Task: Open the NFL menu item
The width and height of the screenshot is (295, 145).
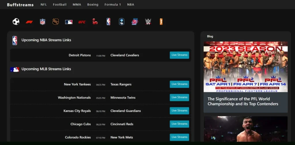Action: point(44,5)
